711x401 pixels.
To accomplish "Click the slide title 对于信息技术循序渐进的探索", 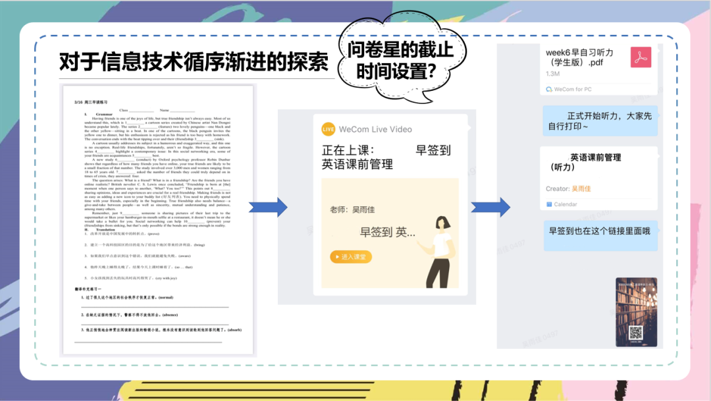I will [x=194, y=62].
